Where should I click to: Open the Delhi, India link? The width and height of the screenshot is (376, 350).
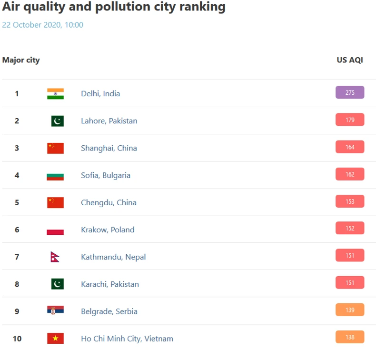click(x=100, y=94)
